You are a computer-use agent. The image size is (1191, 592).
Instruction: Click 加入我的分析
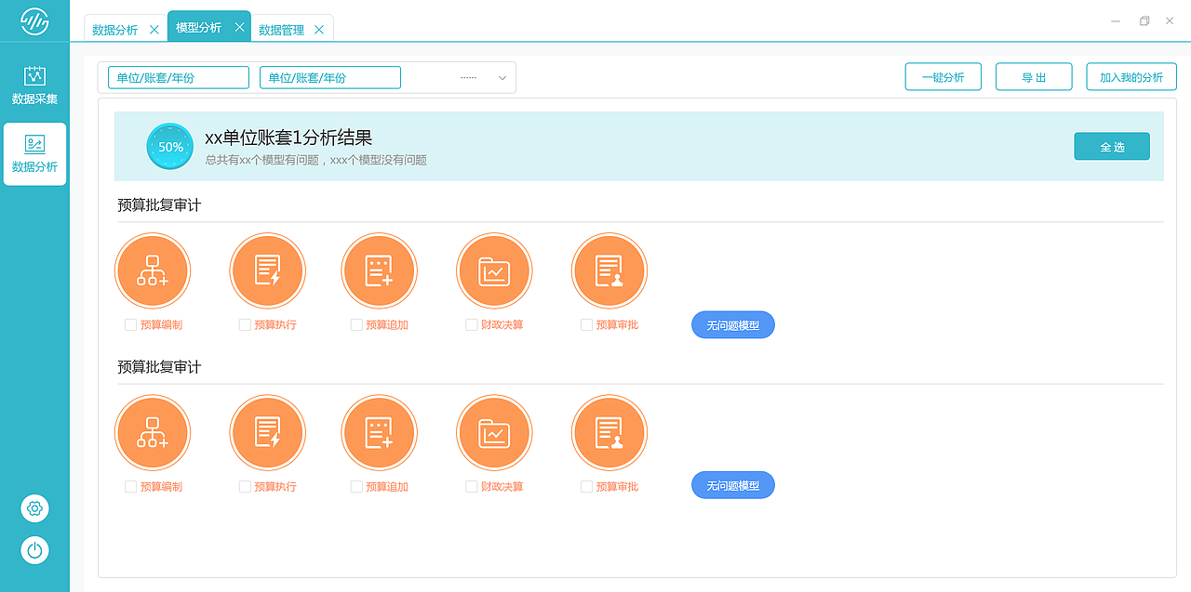[x=1131, y=77]
